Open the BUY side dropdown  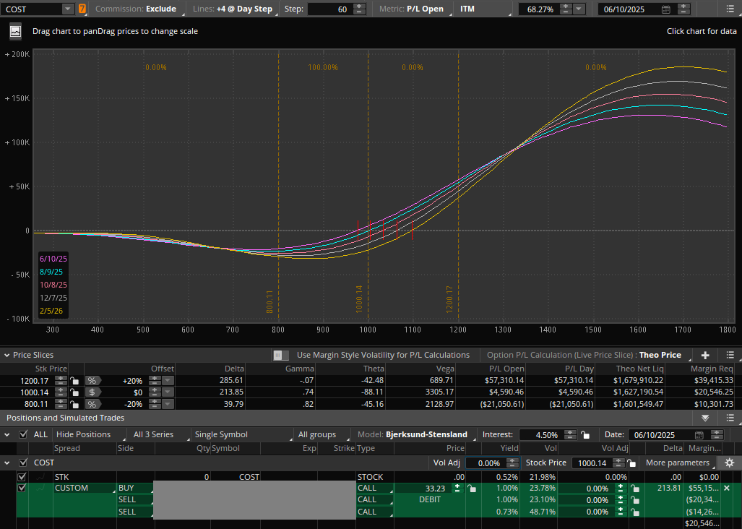(135, 488)
